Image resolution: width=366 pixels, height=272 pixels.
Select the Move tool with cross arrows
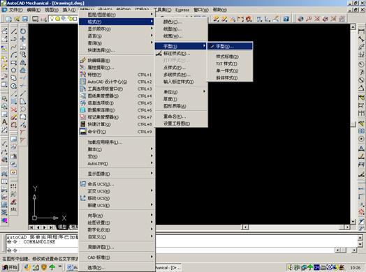(23, 39)
